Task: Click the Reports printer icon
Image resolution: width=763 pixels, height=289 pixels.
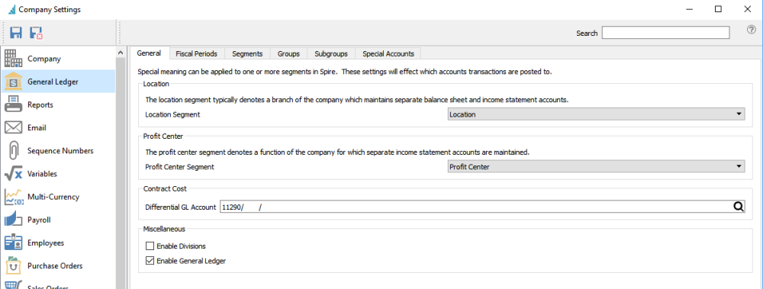Action: pyautogui.click(x=13, y=104)
